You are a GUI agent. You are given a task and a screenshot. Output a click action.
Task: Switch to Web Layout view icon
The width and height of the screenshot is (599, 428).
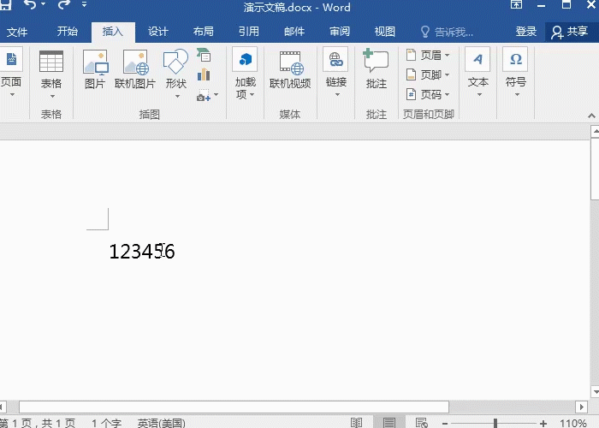click(x=422, y=423)
